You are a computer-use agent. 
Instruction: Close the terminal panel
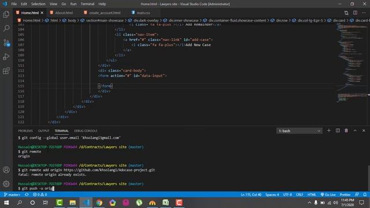click(364, 131)
